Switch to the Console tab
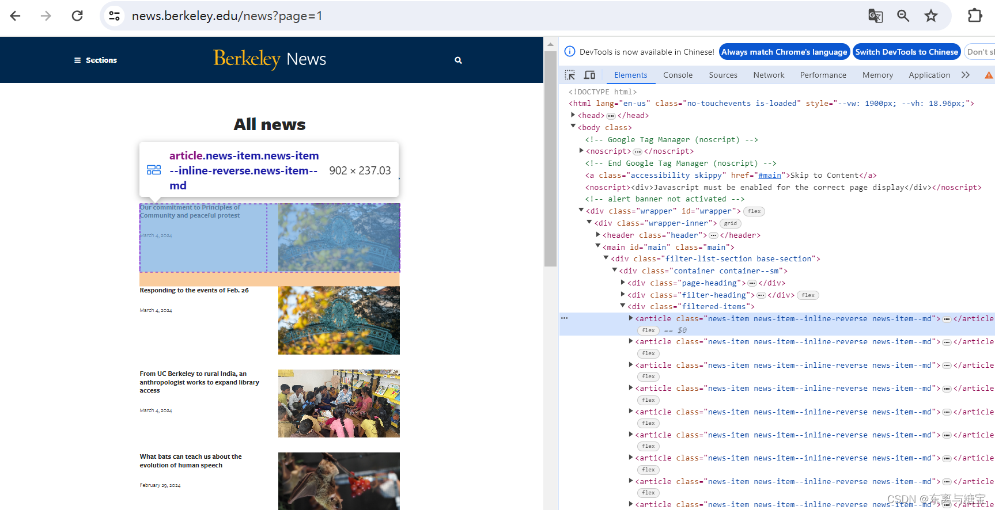The height and width of the screenshot is (510, 995). [x=678, y=75]
